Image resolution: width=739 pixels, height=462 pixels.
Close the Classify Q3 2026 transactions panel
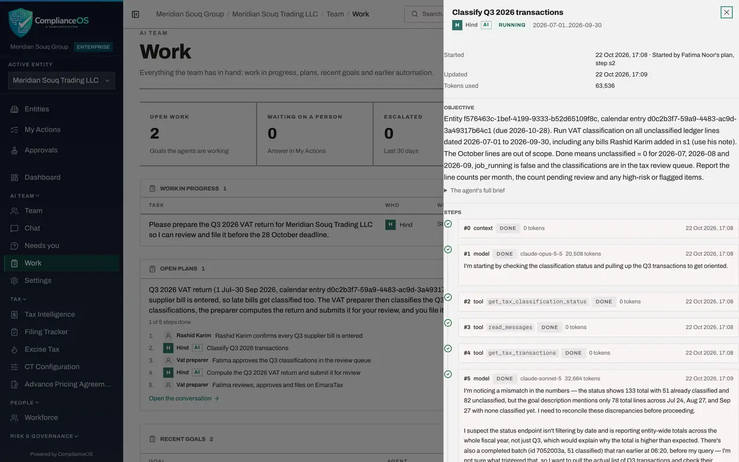tap(726, 12)
